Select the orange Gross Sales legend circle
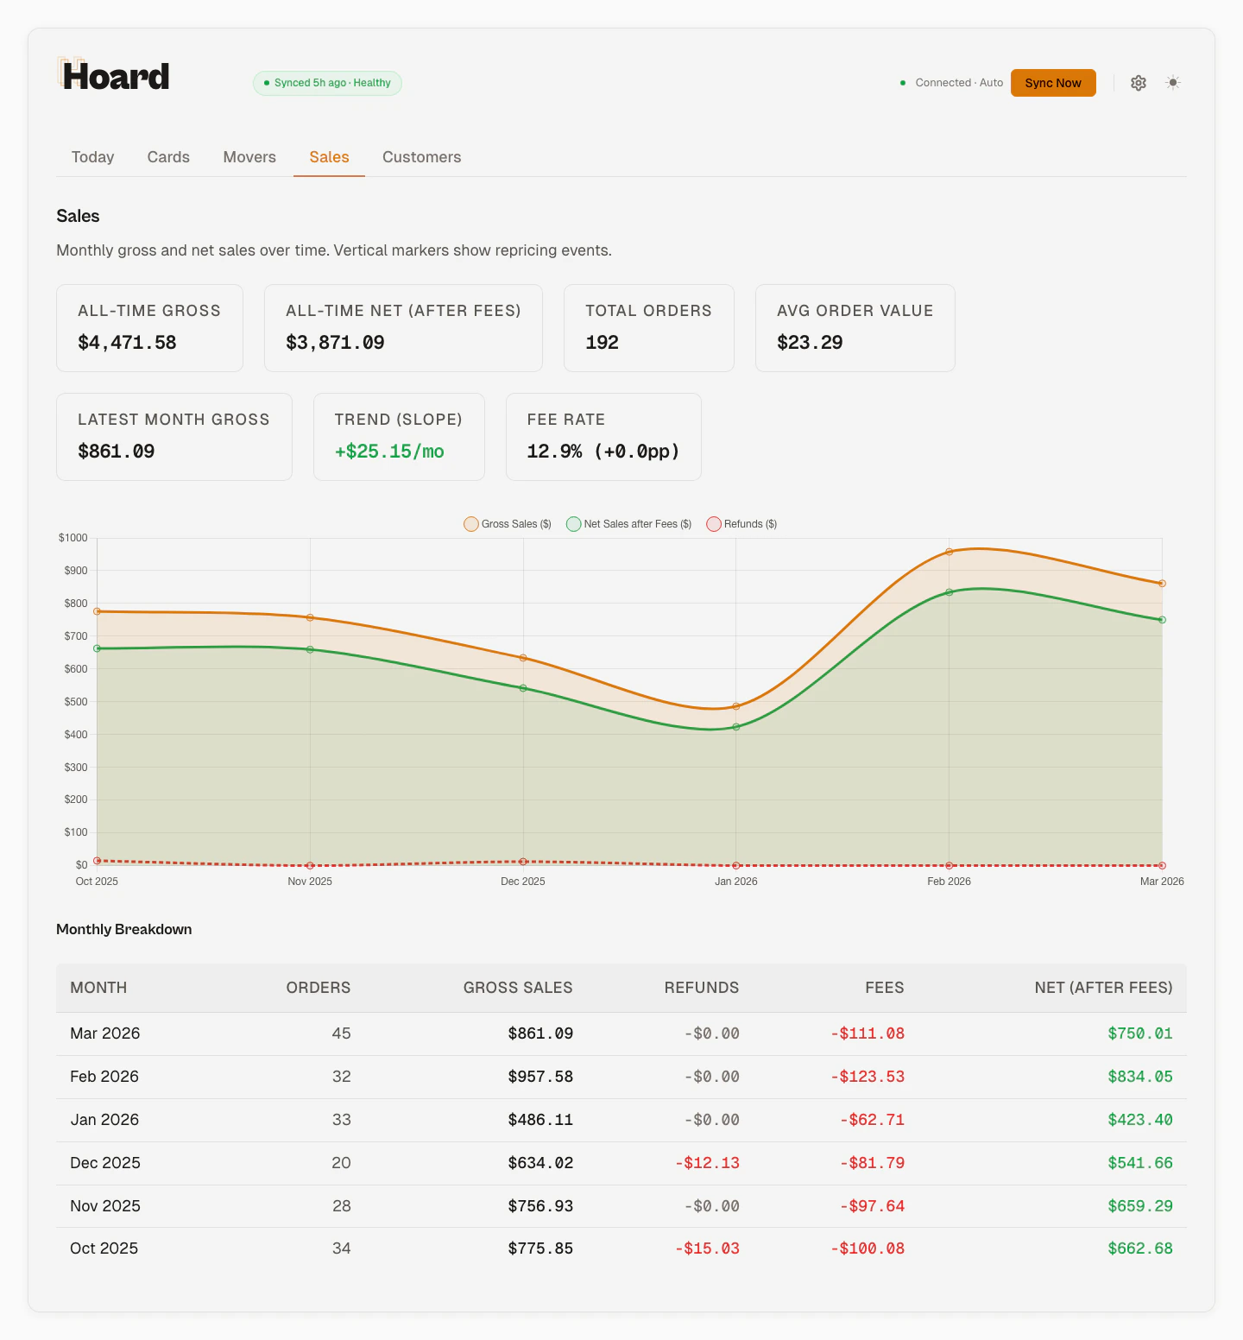Image resolution: width=1243 pixels, height=1340 pixels. (471, 524)
